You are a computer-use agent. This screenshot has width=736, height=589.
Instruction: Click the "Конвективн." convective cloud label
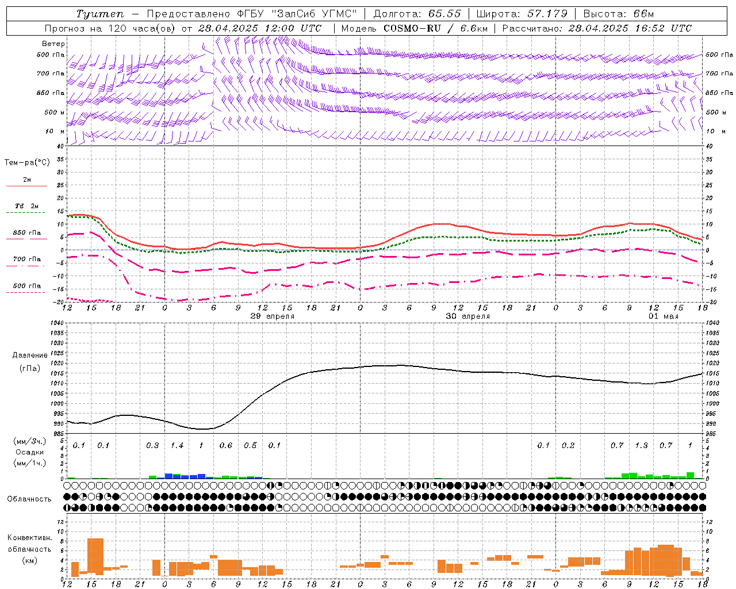pyautogui.click(x=30, y=538)
